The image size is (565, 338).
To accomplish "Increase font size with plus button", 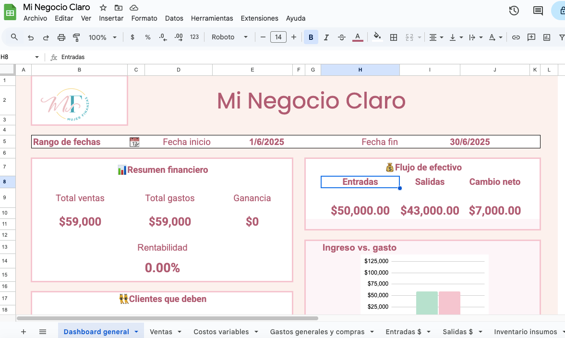I will [294, 37].
